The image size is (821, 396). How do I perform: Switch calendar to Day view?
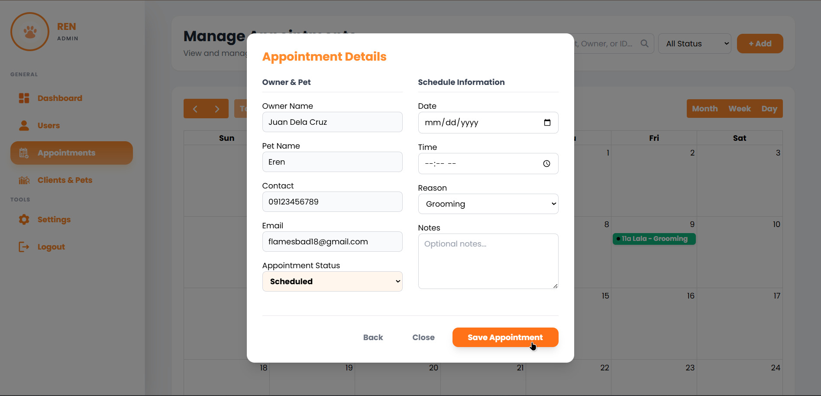pyautogui.click(x=769, y=109)
